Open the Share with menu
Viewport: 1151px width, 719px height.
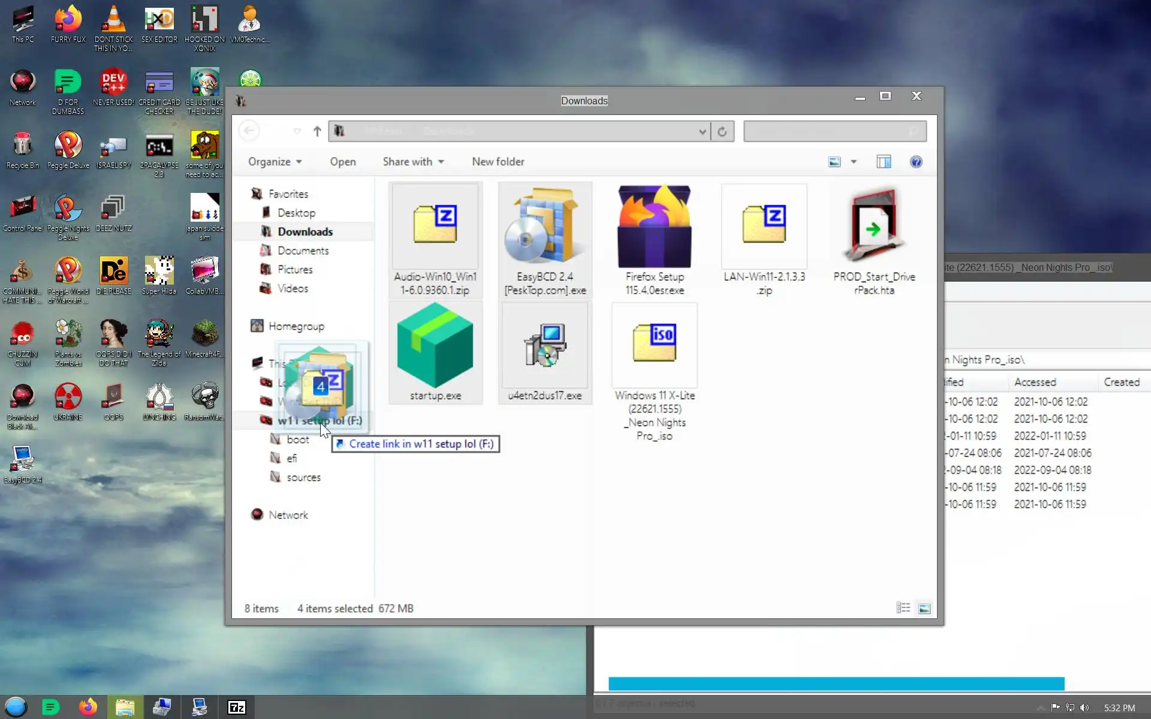413,162
